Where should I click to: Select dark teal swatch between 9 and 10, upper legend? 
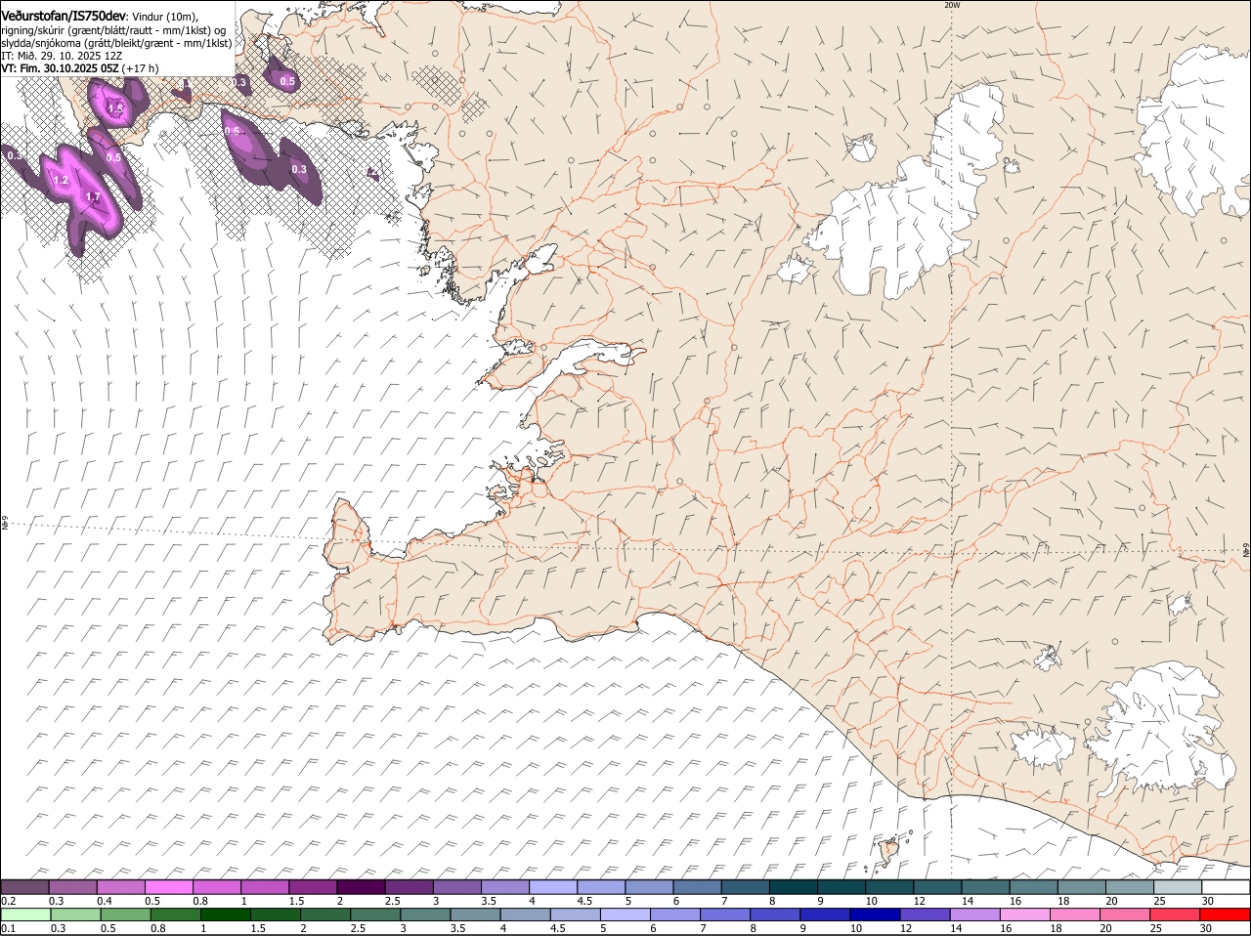tap(841, 886)
